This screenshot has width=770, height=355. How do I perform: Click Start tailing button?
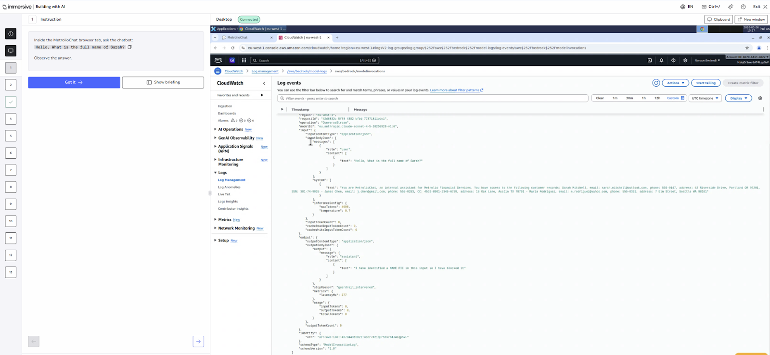point(706,83)
